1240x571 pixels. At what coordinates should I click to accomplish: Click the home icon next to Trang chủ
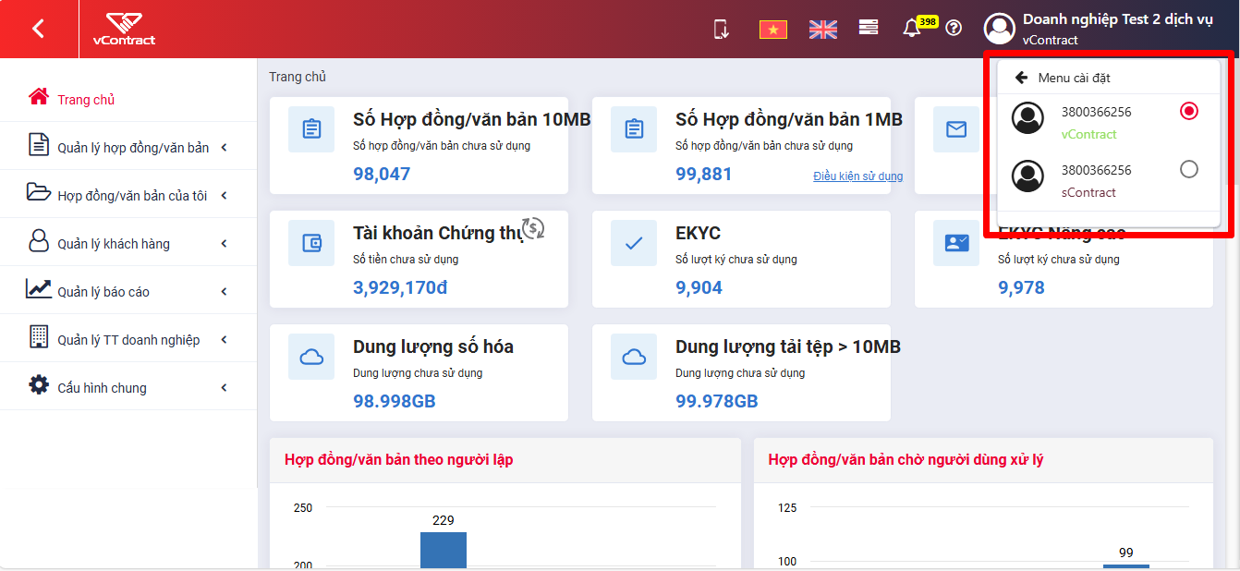(x=38, y=97)
